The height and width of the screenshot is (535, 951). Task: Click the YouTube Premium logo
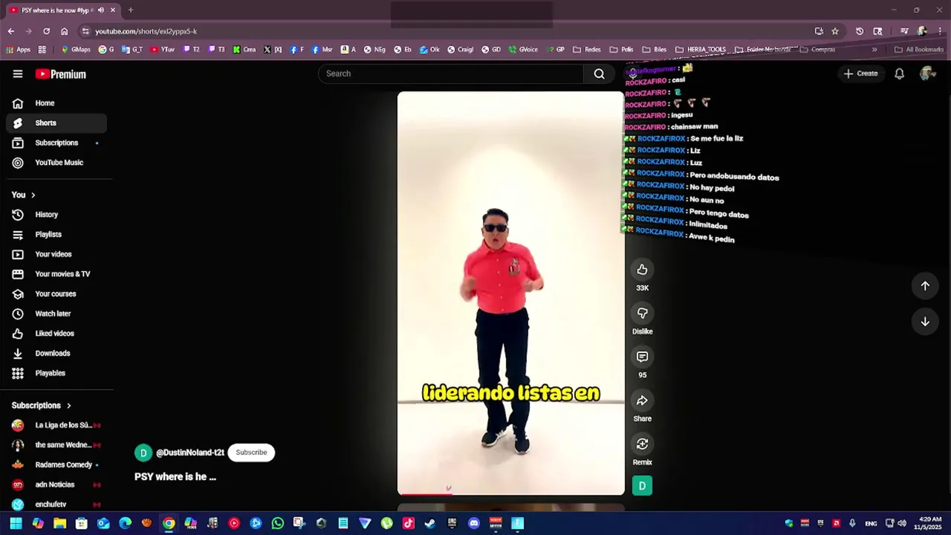click(60, 74)
